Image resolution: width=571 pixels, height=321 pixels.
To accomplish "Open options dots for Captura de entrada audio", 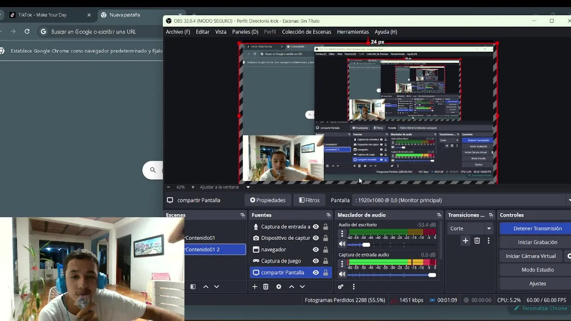I will pos(342,263).
